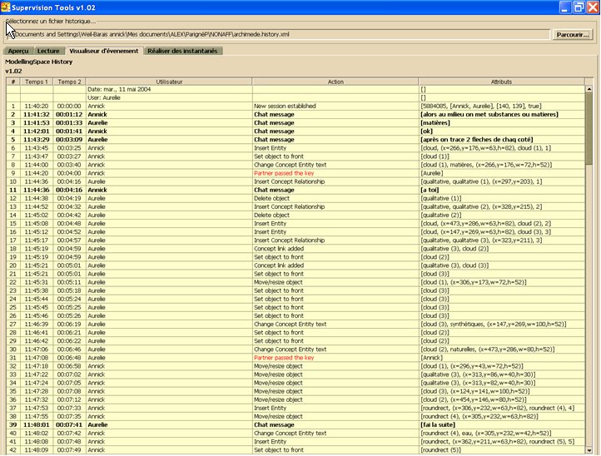Select the 'New session established' cell
This screenshot has width=601, height=456.
335,107
